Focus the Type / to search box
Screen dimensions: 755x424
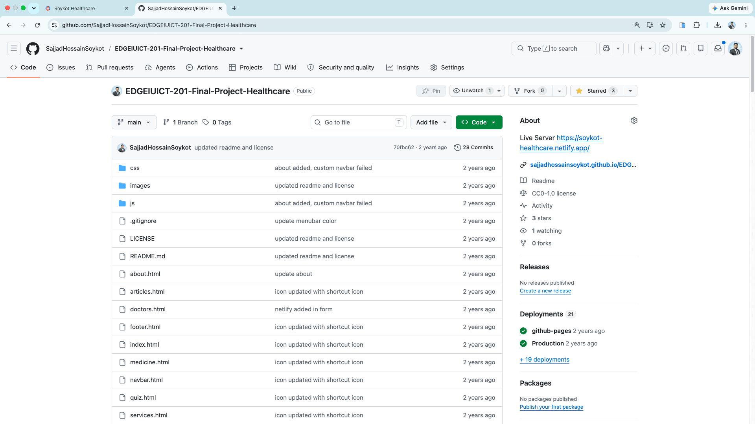(554, 48)
